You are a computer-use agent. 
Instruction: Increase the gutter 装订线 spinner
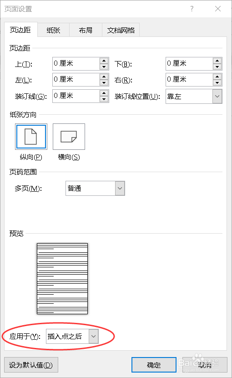coord(104,93)
